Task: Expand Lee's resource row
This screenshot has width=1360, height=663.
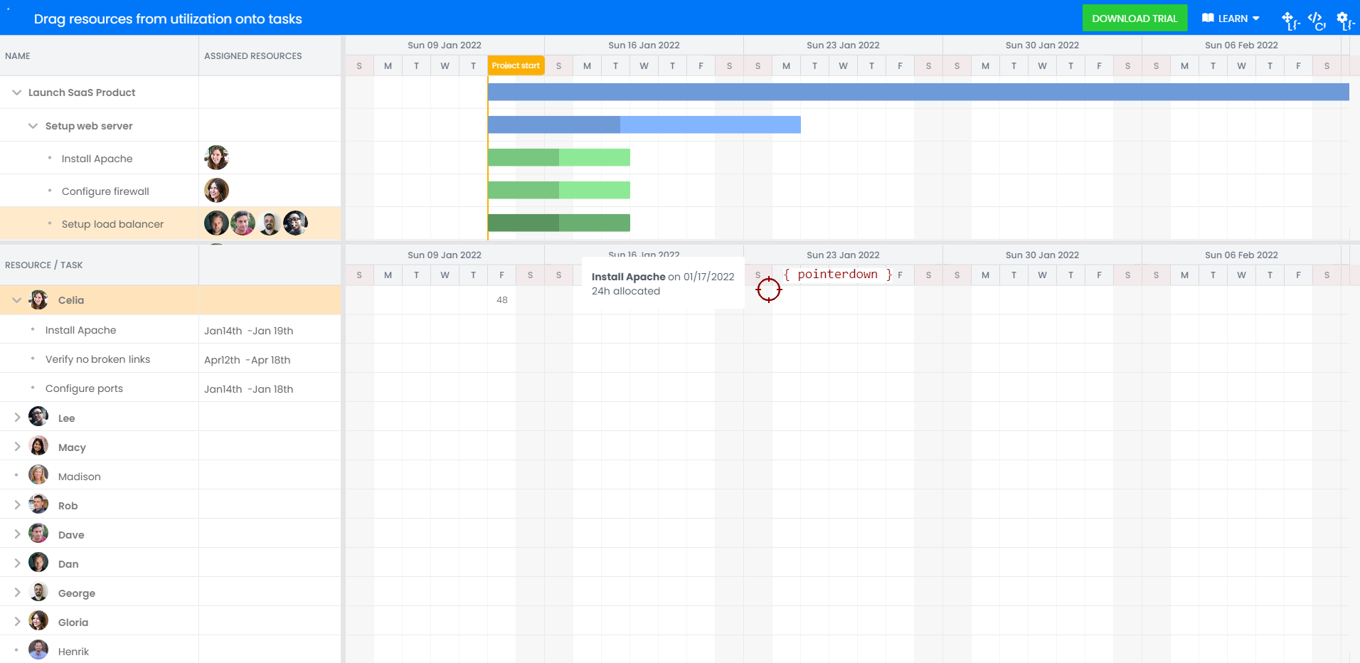Action: tap(17, 418)
